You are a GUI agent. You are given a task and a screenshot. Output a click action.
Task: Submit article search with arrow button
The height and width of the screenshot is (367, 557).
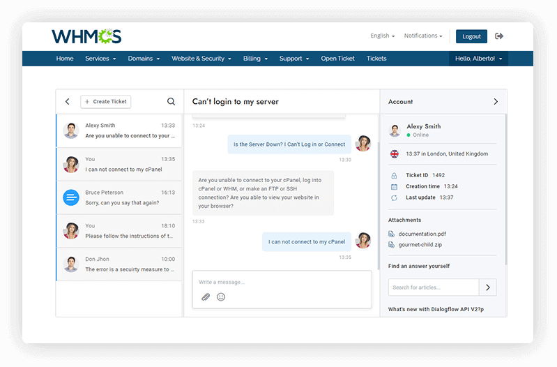pos(488,287)
